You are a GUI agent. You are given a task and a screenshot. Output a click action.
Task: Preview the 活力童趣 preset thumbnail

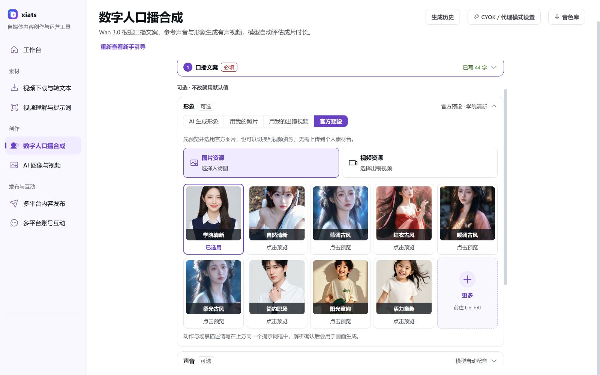point(404,287)
